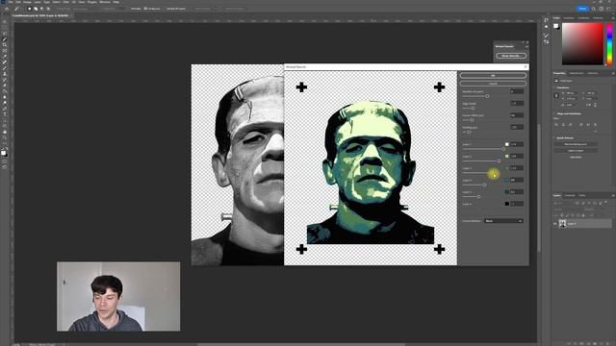Open the search icon at top right

click(x=594, y=9)
